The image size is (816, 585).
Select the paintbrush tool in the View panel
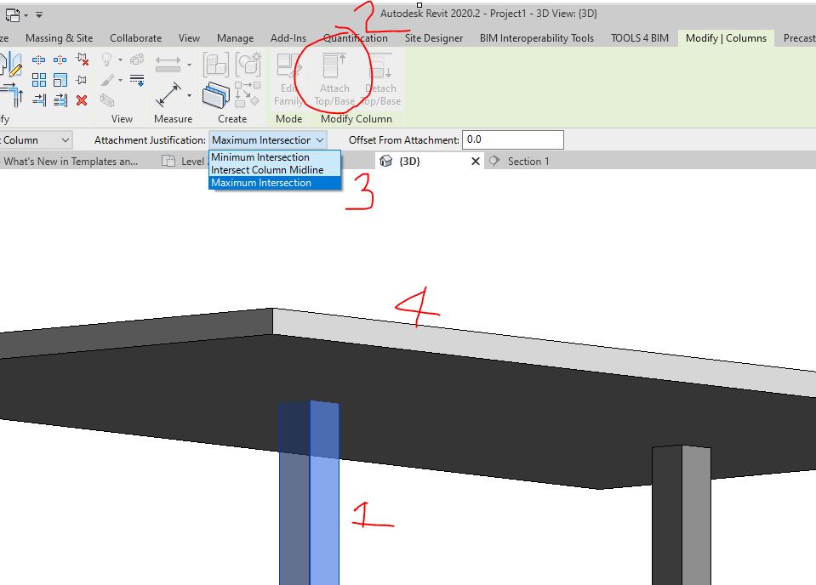107,80
